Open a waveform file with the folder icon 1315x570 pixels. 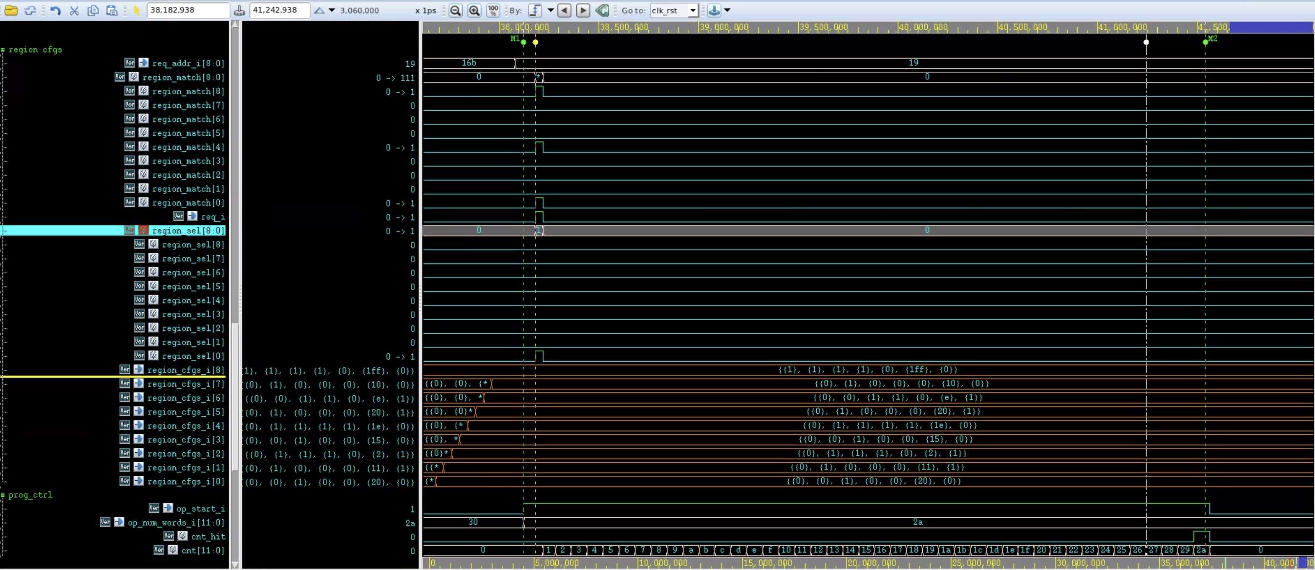(x=11, y=10)
